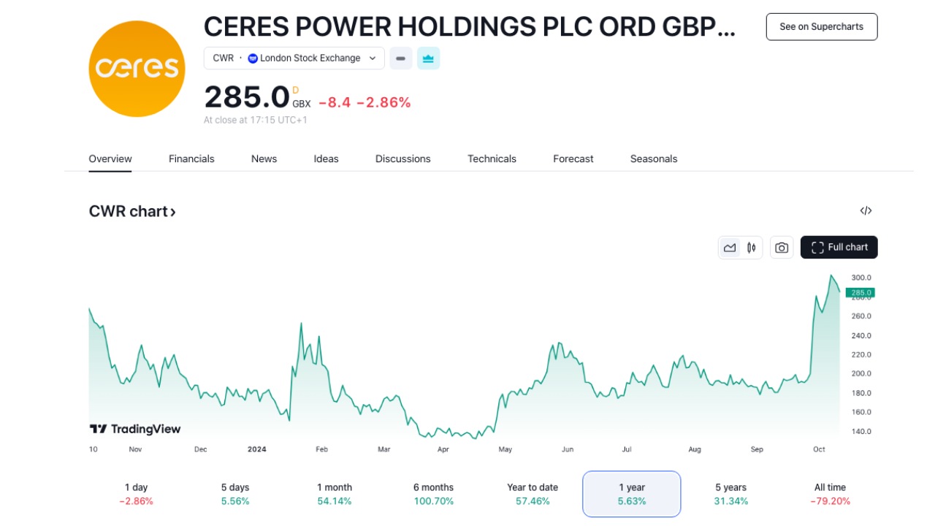This screenshot has width=935, height=526.
Task: Go to the Technicals tab
Action: (x=492, y=159)
